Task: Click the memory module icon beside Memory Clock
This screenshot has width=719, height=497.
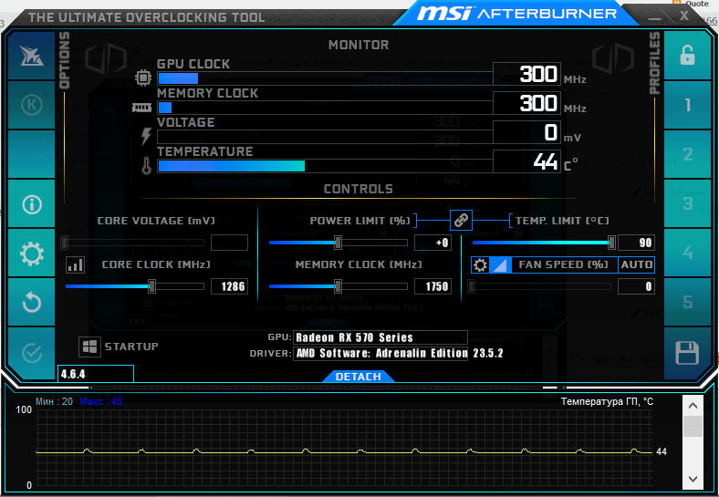Action: coord(141,108)
